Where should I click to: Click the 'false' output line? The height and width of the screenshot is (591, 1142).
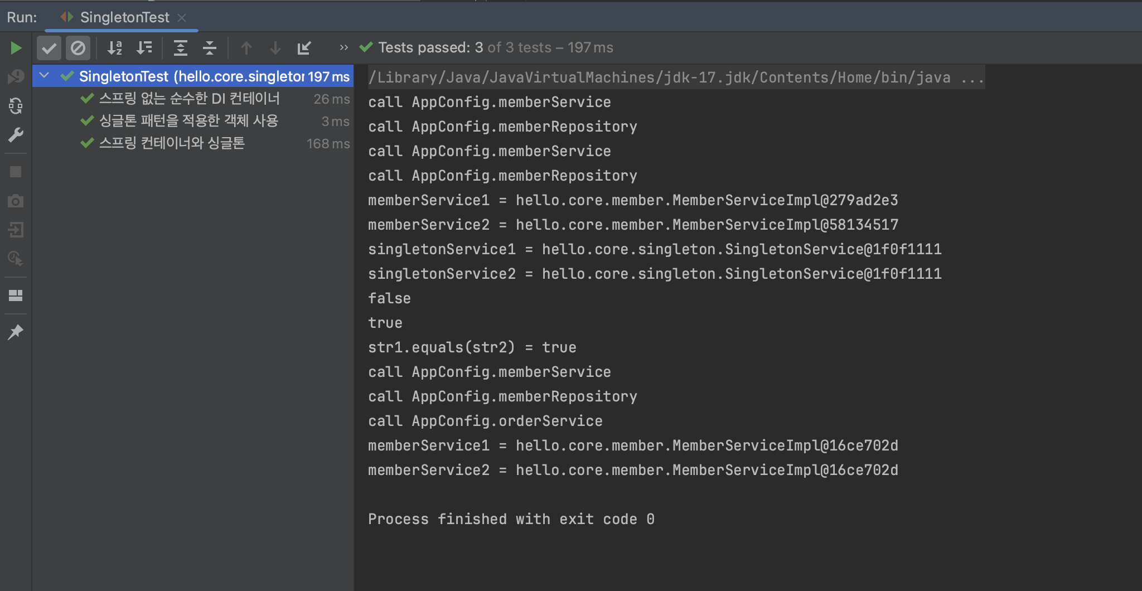pyautogui.click(x=389, y=298)
